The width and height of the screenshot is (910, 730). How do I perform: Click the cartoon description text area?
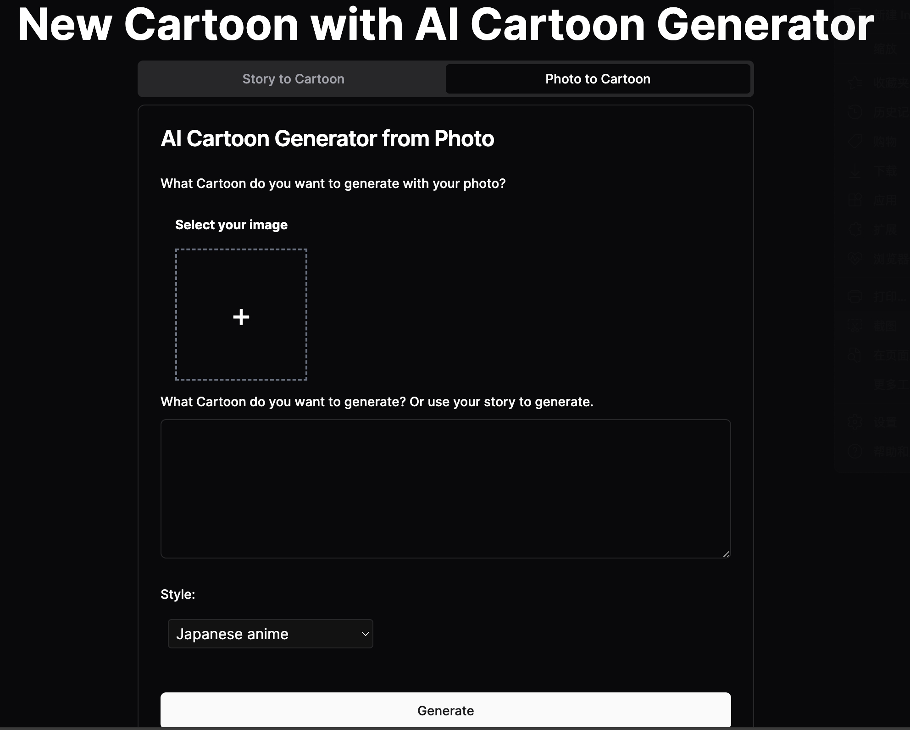[445, 488]
